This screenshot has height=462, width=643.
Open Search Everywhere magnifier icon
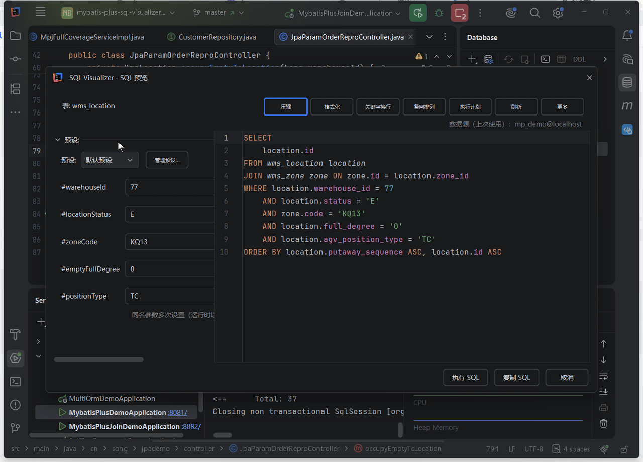[535, 13]
